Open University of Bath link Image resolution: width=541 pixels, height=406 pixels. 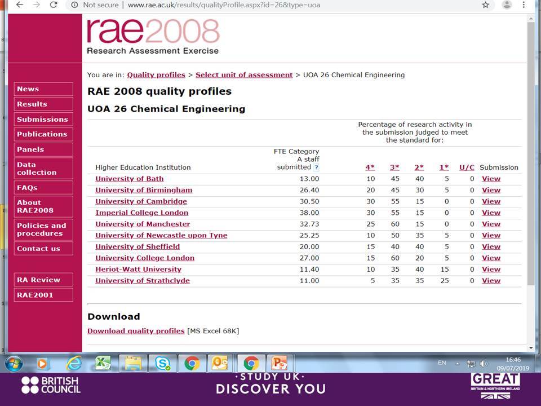(x=130, y=179)
